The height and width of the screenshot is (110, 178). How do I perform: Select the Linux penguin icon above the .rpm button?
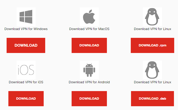pyautogui.click(x=152, y=17)
